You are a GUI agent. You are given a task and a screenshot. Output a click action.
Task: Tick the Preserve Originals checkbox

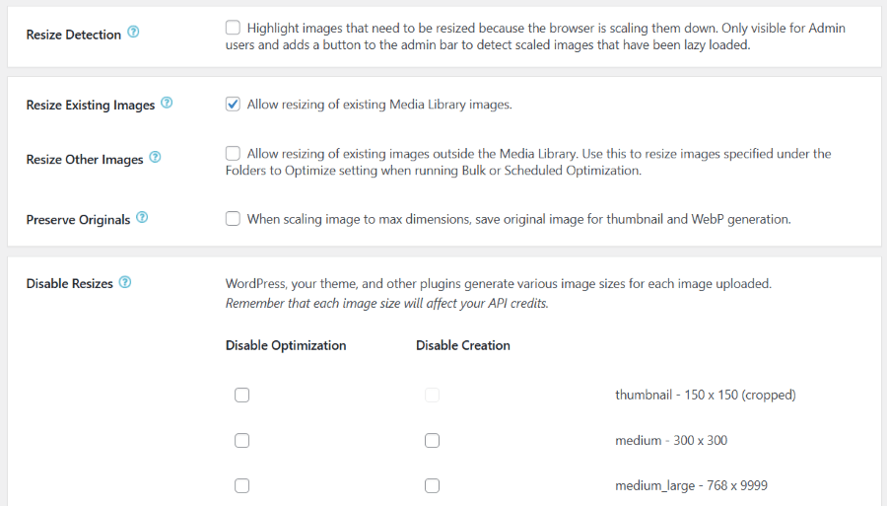pos(233,218)
